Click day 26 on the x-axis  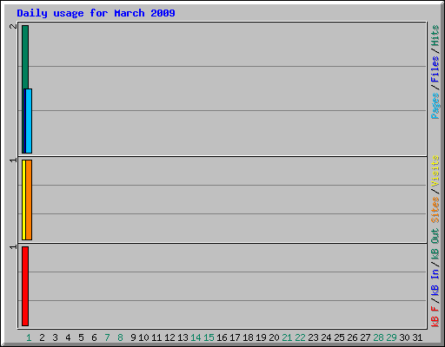(x=352, y=337)
